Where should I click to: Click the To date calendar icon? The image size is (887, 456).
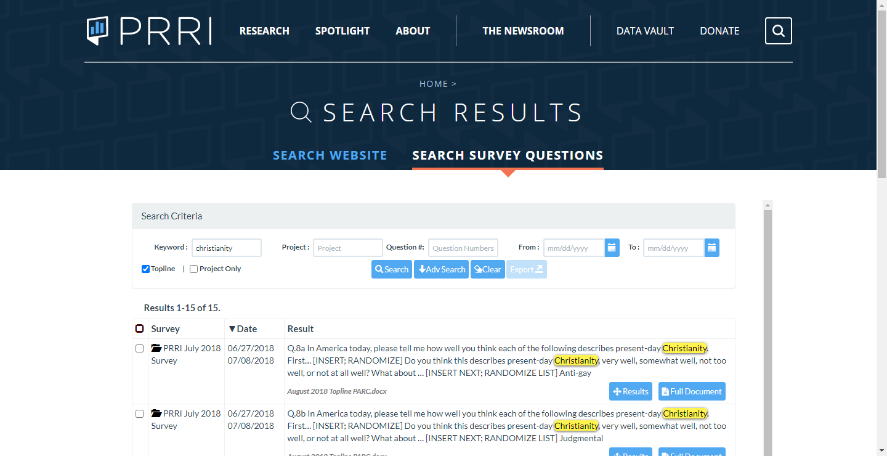[x=711, y=248]
